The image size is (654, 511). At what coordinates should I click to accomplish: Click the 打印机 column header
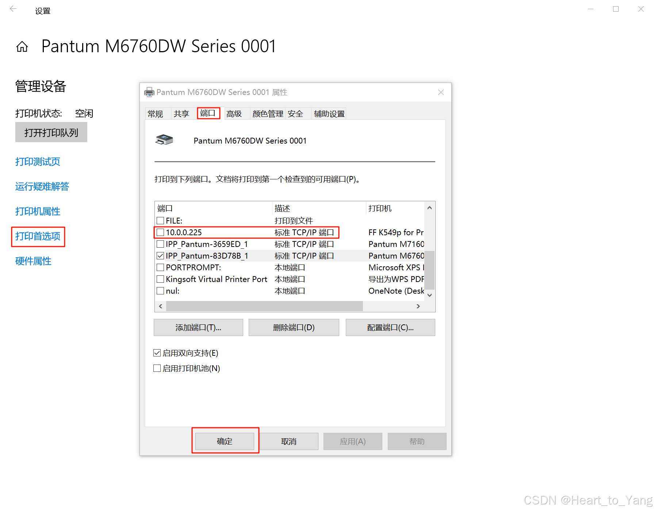(x=395, y=209)
